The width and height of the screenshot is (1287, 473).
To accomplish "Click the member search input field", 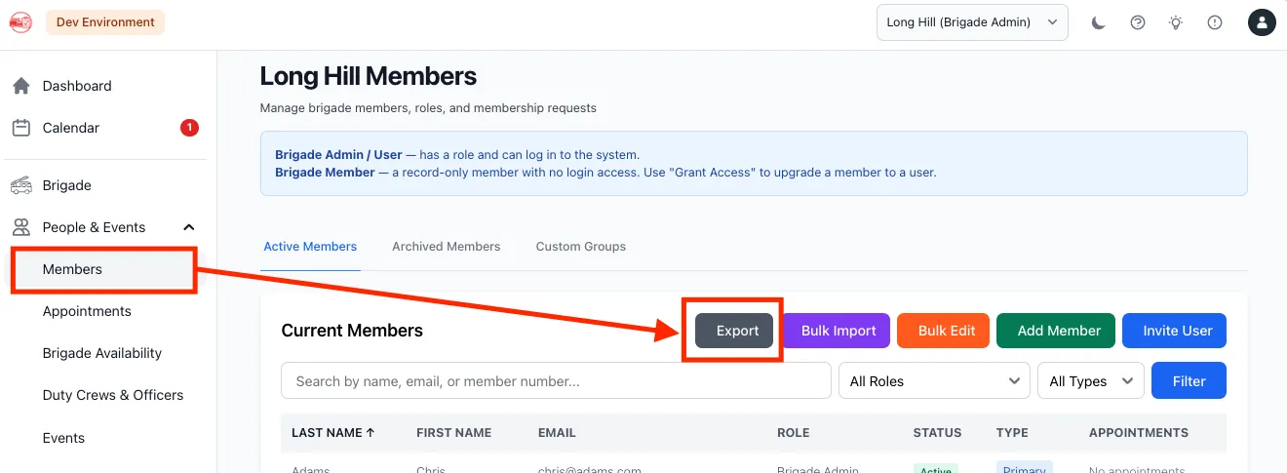I will 556,381.
